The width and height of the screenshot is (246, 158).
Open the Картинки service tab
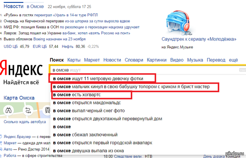point(157,60)
